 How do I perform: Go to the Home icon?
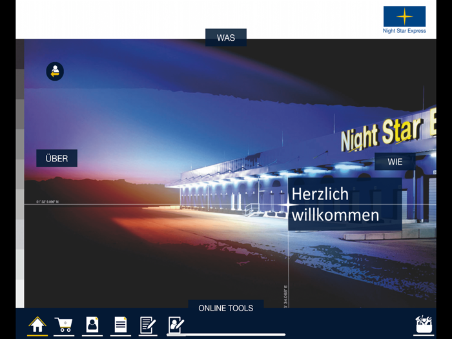37,325
